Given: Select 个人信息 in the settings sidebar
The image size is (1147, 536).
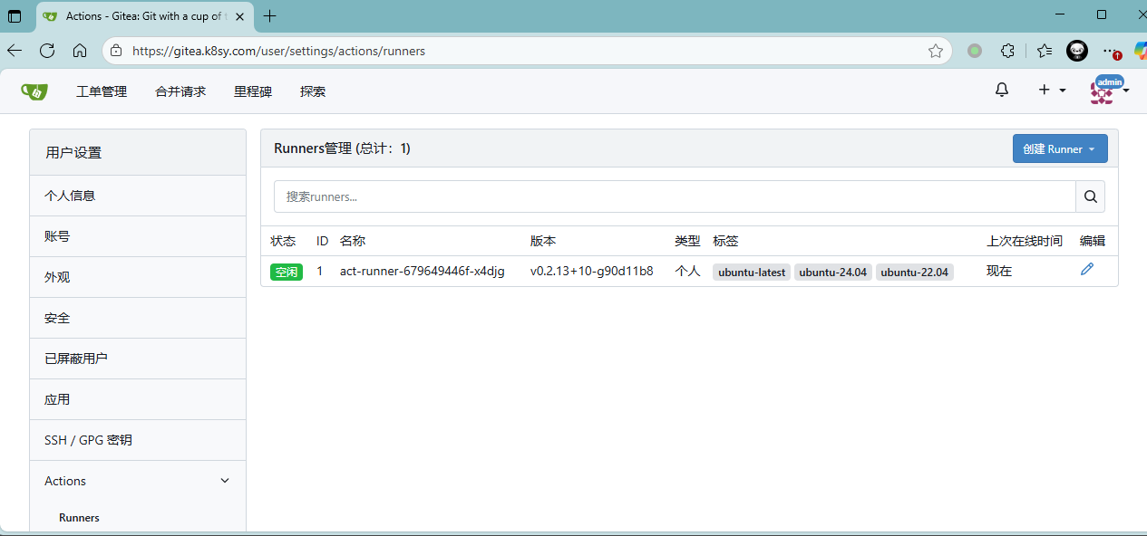Looking at the screenshot, I should (x=70, y=196).
